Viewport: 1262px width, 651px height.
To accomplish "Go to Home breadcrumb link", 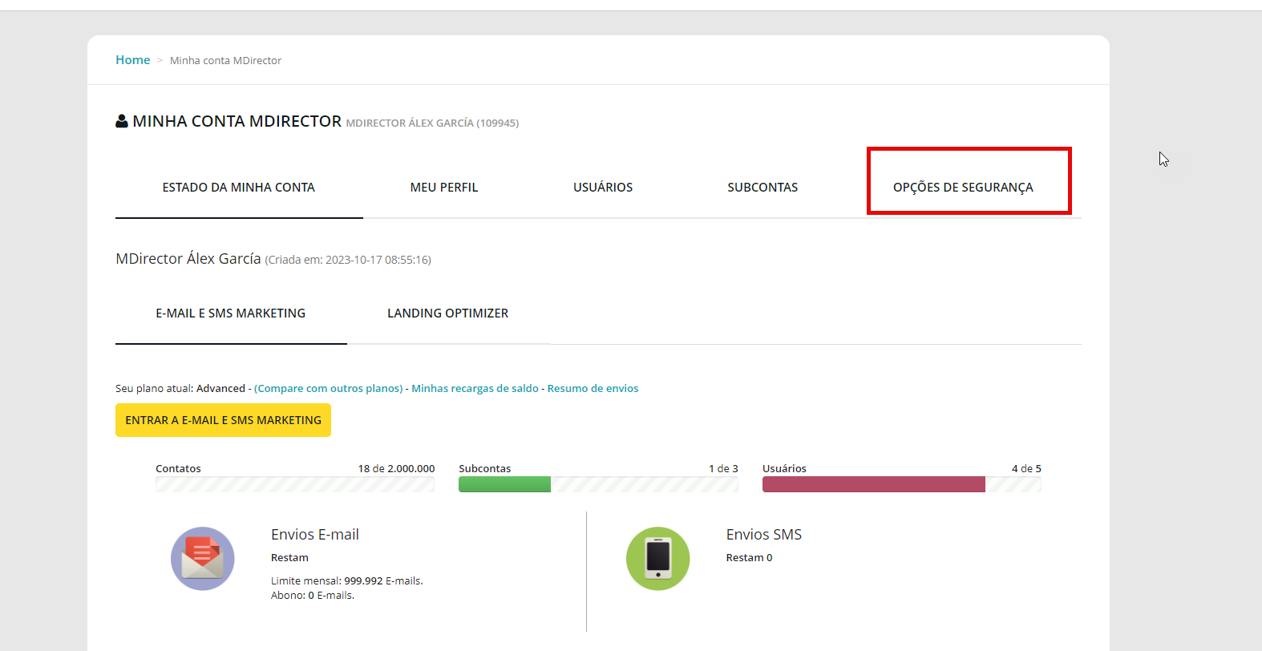I will (x=132, y=60).
